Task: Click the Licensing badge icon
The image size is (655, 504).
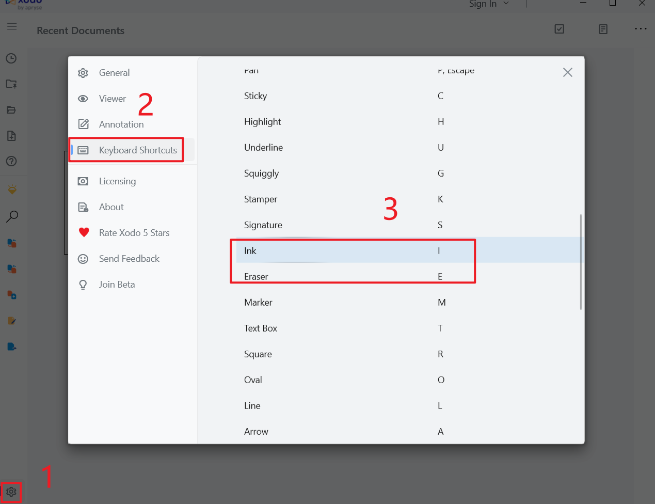Action: pos(83,181)
